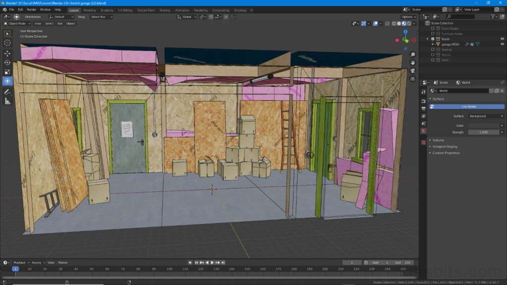Select the Measure tool
507x285 pixels.
point(7,101)
